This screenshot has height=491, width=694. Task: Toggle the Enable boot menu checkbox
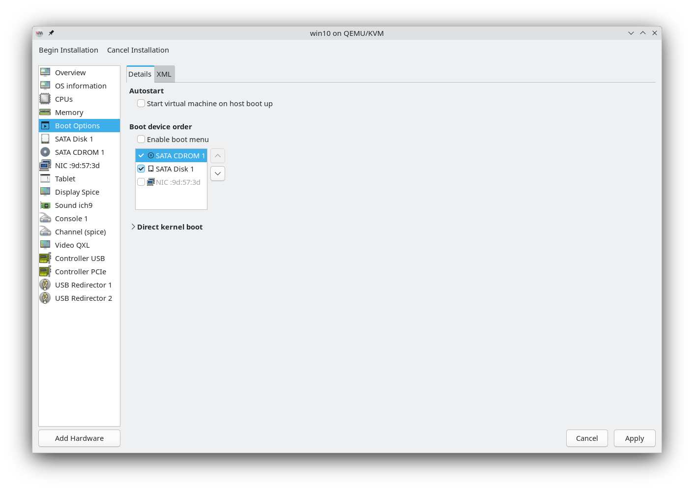coord(141,139)
